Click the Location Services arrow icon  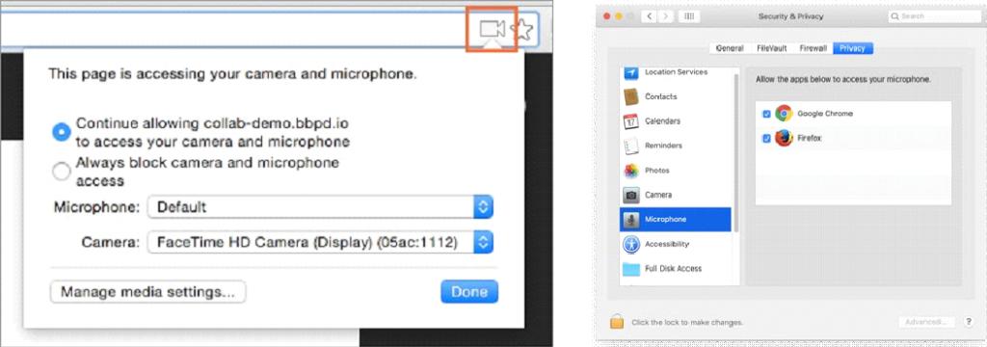tap(631, 73)
